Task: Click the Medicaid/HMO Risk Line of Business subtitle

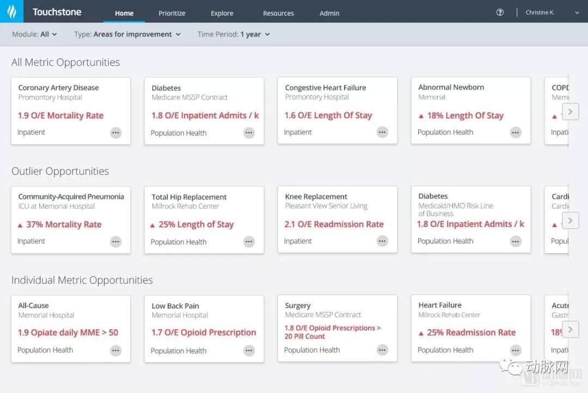Action: (456, 210)
